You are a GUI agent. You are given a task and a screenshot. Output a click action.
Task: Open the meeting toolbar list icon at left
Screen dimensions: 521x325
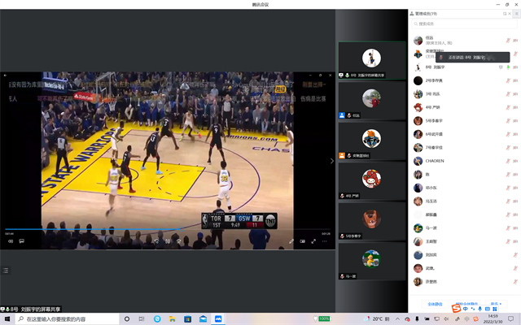pyautogui.click(x=6, y=271)
